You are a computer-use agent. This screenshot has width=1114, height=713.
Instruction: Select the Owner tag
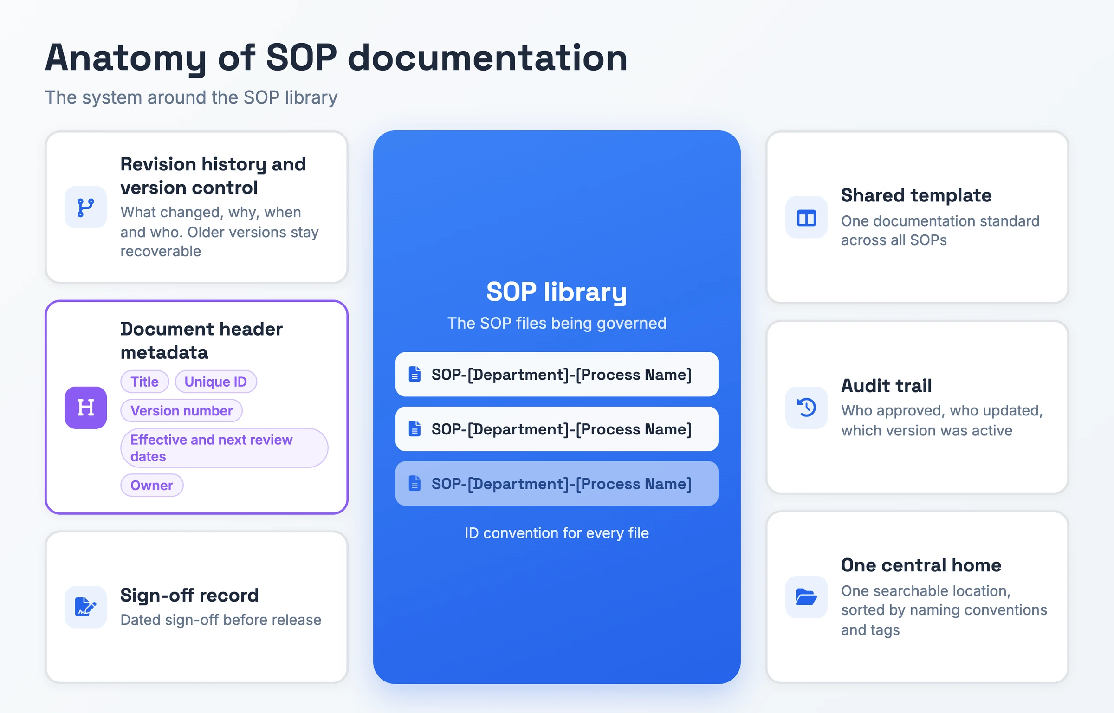point(152,486)
